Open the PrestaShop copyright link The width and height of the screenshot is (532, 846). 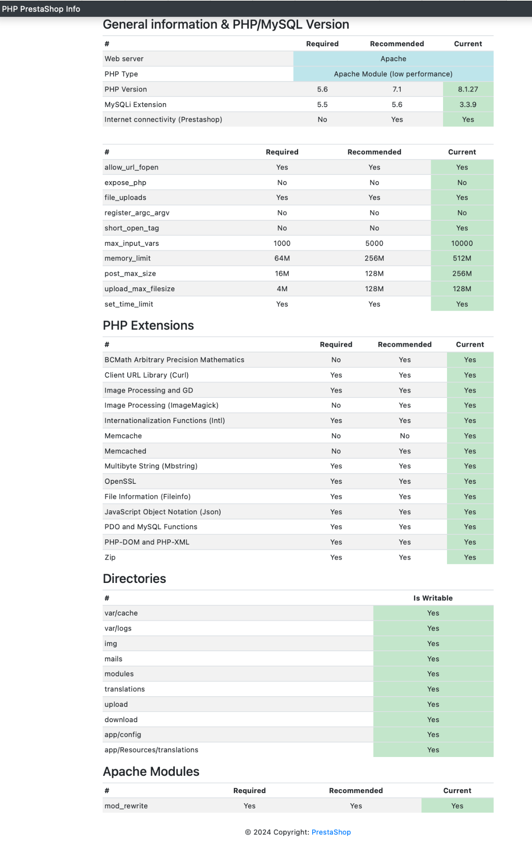point(331,832)
